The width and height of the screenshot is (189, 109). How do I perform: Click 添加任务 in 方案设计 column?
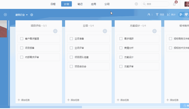[x=123, y=100]
